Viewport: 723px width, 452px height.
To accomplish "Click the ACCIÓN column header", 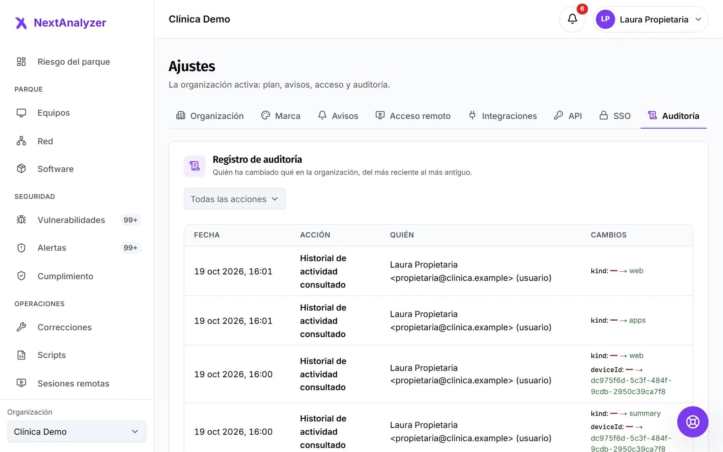I will point(315,235).
